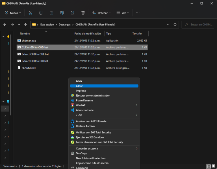Screen dimensions: 217x169
Task: Click the Nuevo button
Action: tap(13, 13)
